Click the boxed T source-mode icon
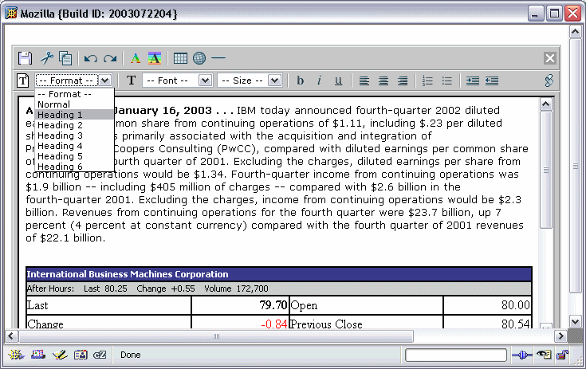This screenshot has width=586, height=369. pyautogui.click(x=23, y=80)
